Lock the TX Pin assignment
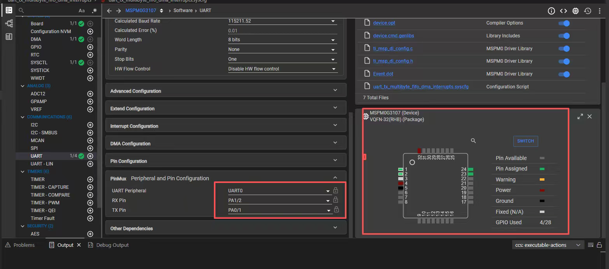 [x=336, y=209]
